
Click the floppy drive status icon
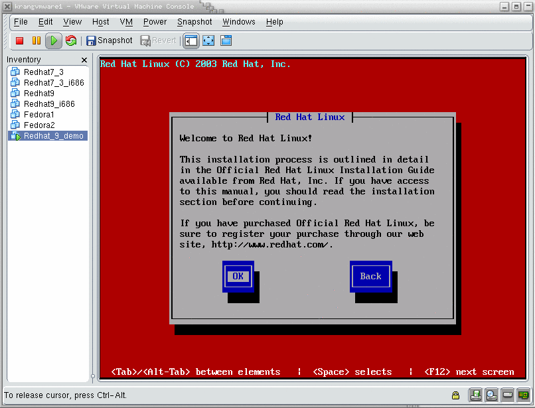point(475,395)
